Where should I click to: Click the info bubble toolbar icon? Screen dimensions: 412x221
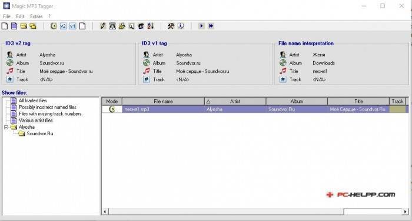coord(181,26)
